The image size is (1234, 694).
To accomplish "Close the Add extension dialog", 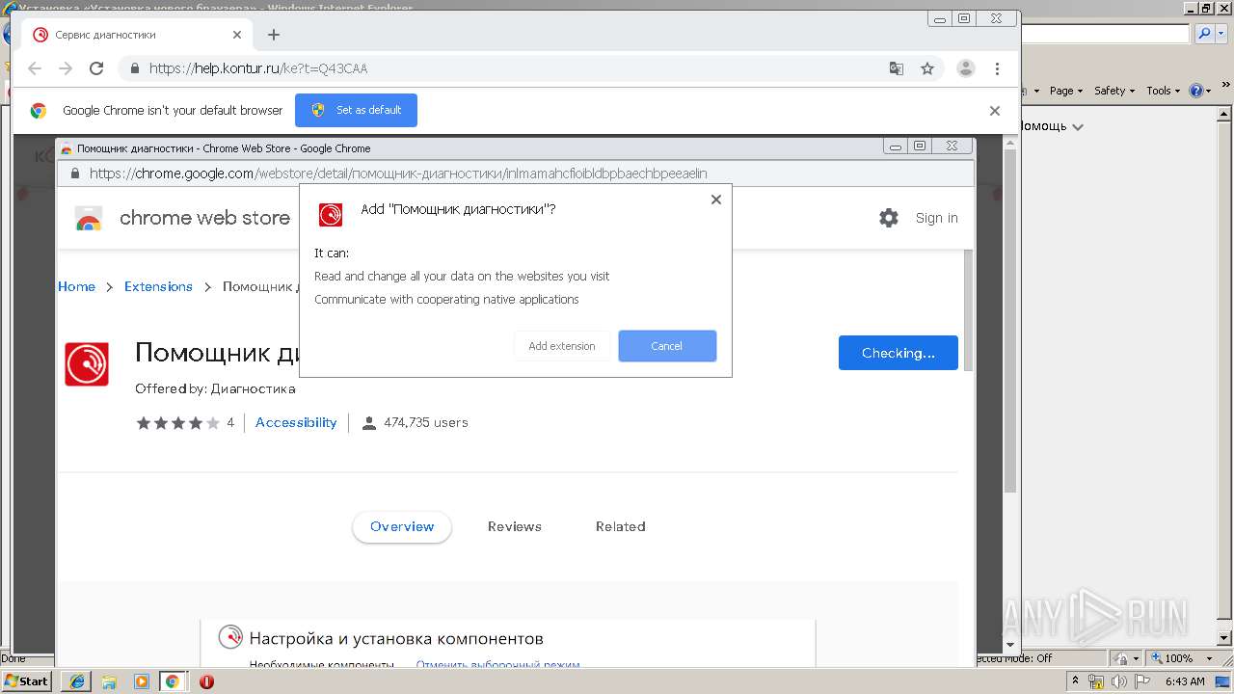I will [x=715, y=200].
